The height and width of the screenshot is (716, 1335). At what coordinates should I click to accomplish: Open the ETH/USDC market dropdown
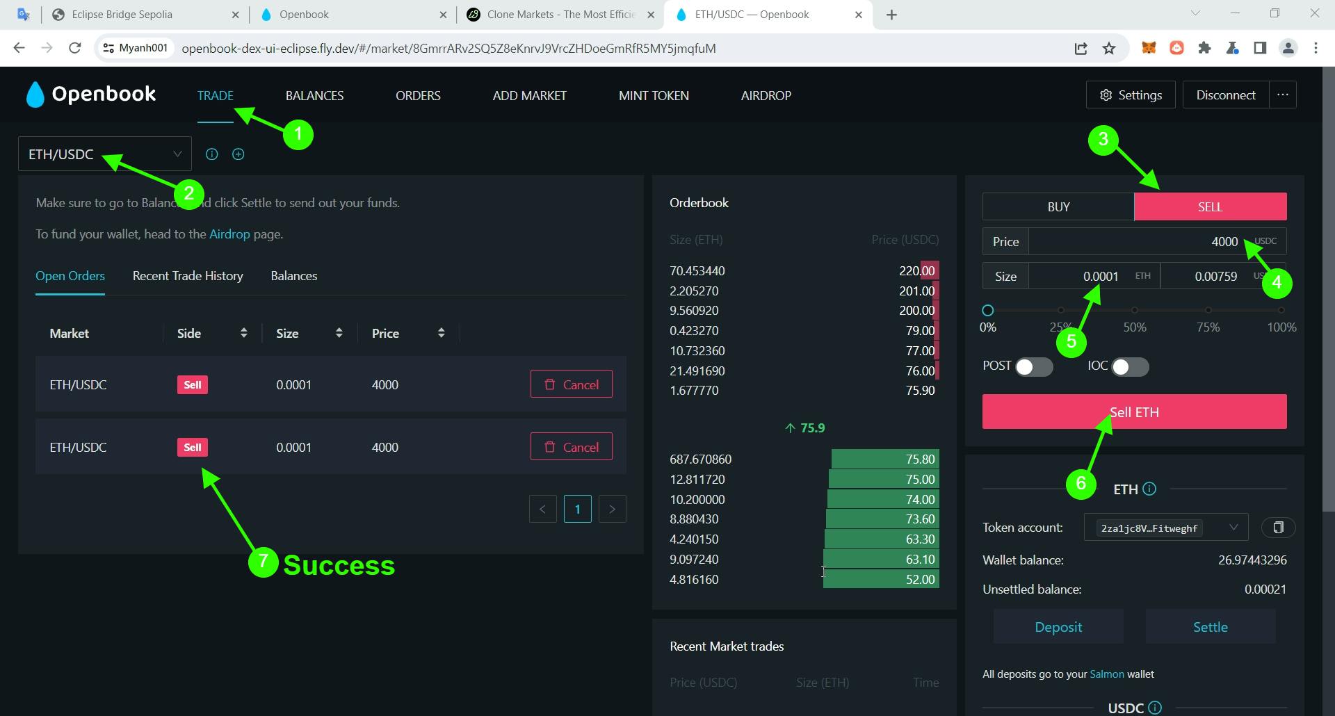[x=104, y=154]
